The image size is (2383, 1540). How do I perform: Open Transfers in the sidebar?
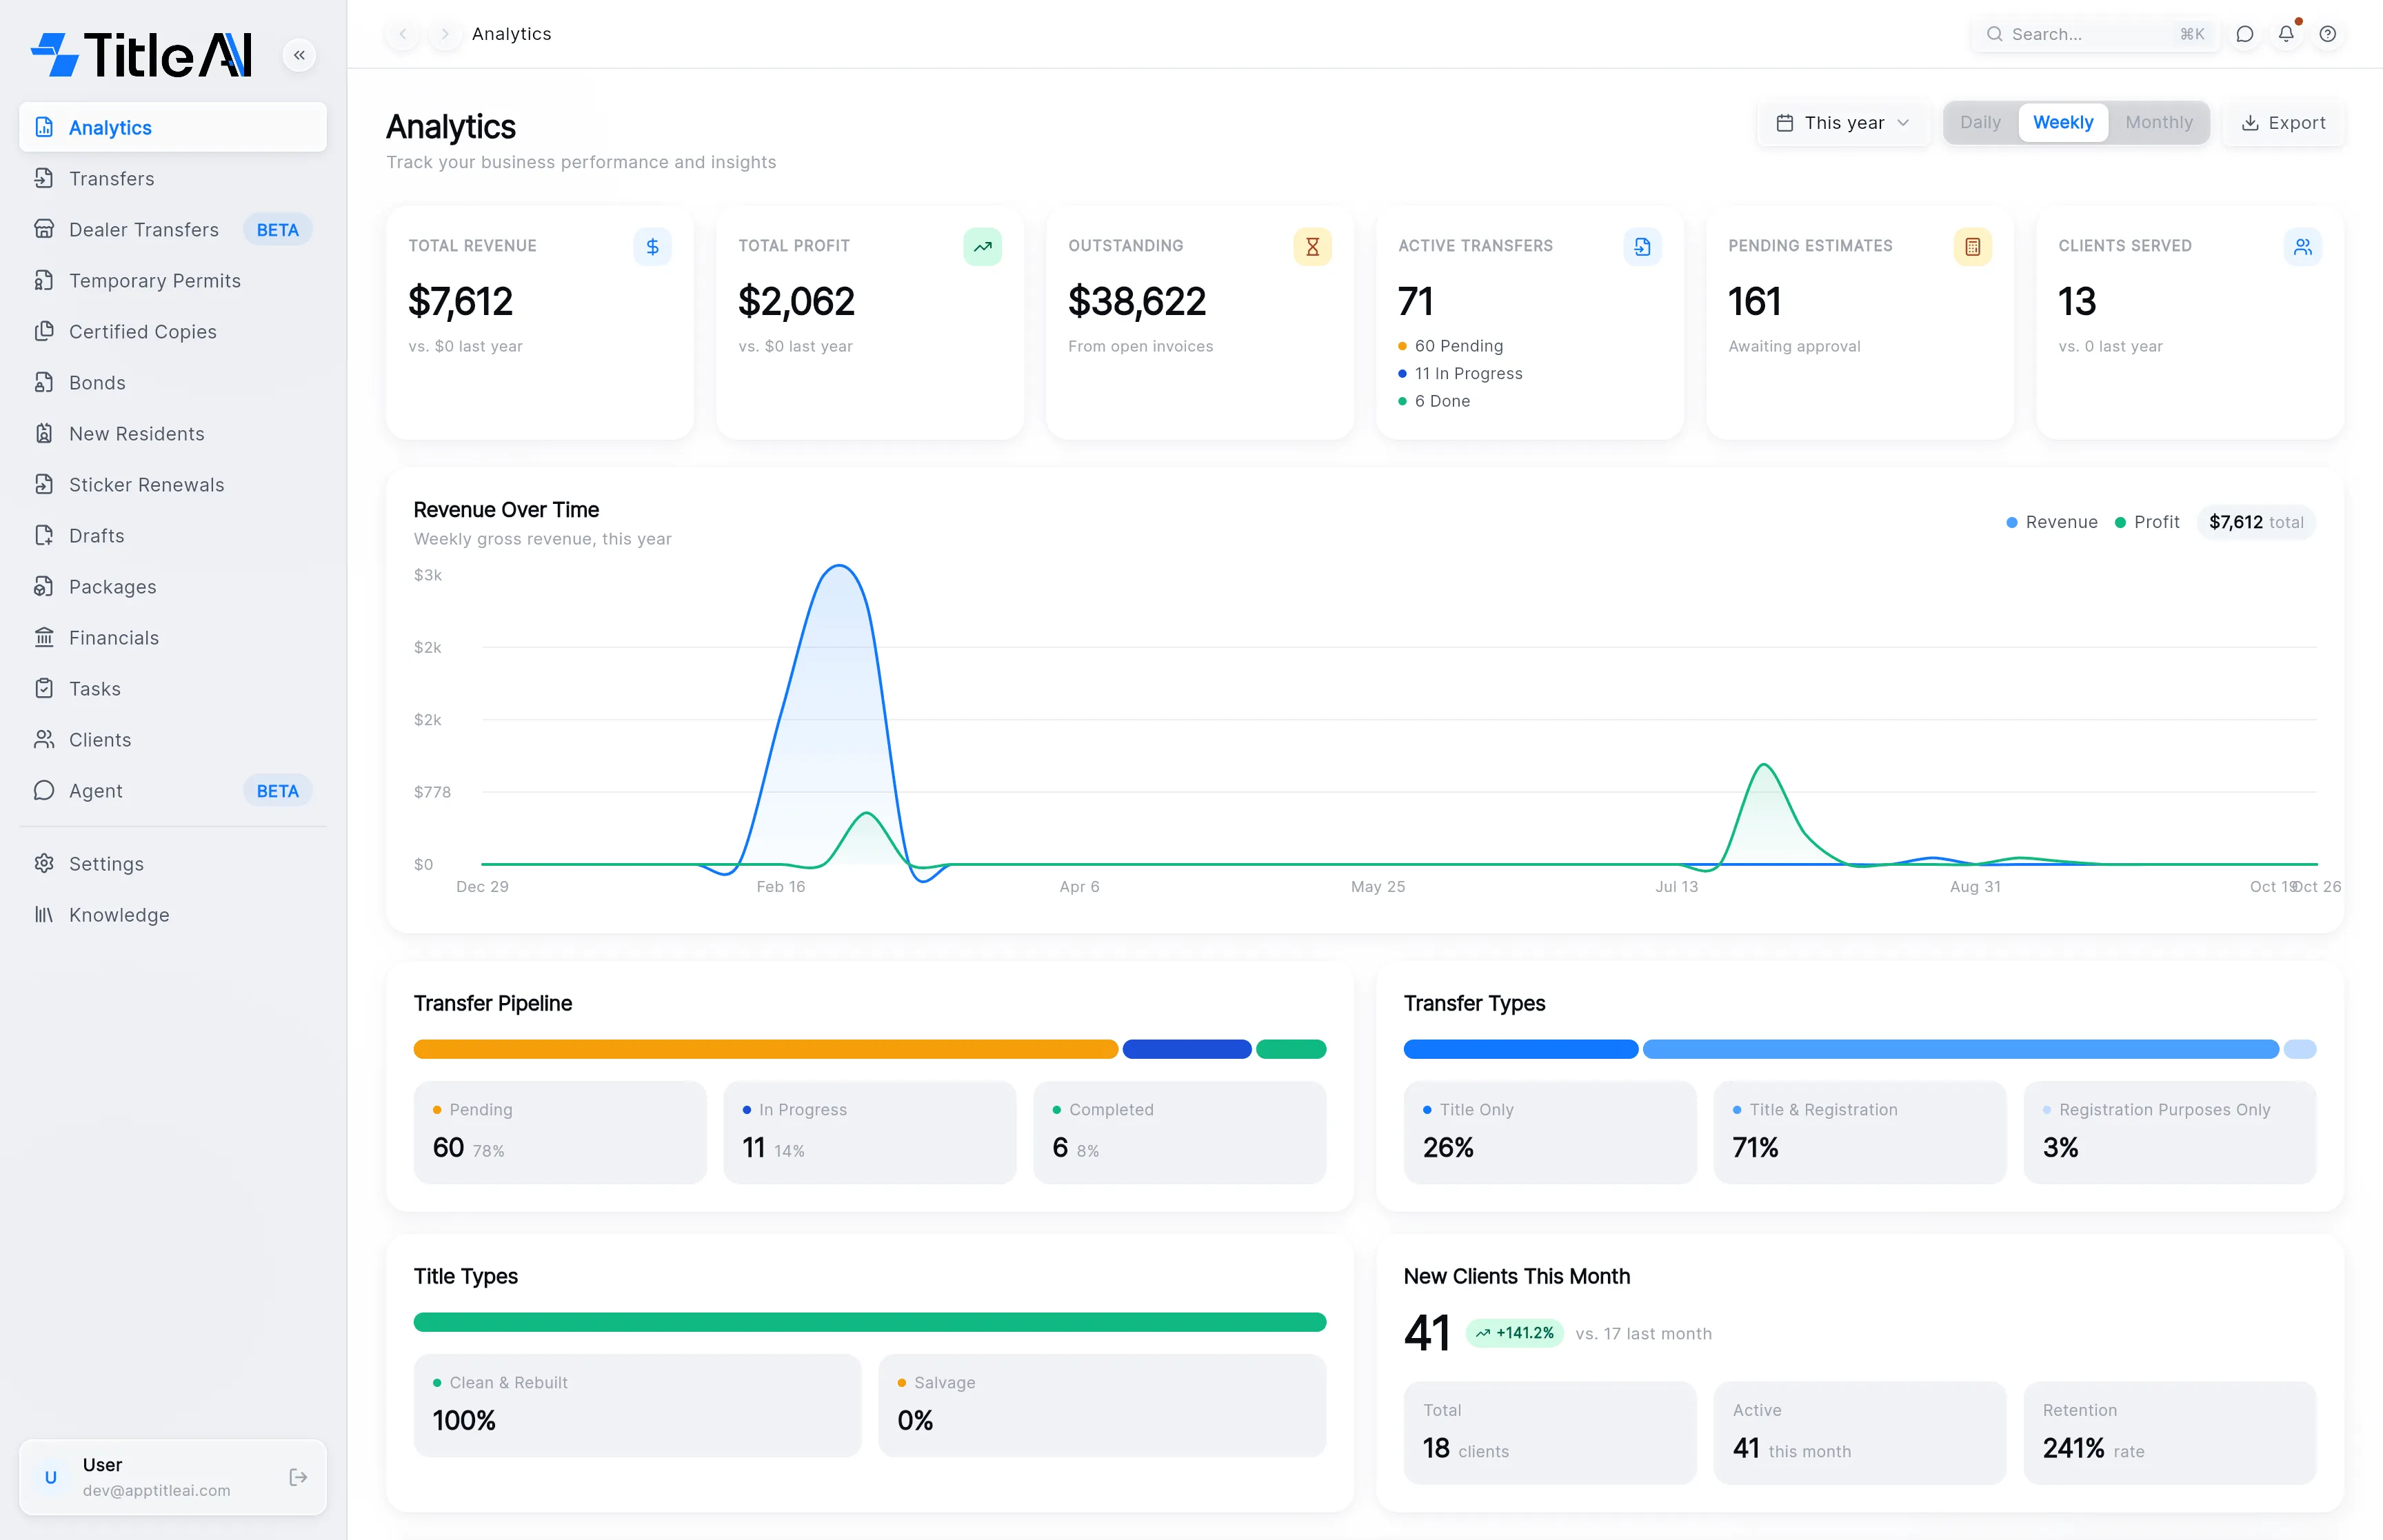[173, 179]
